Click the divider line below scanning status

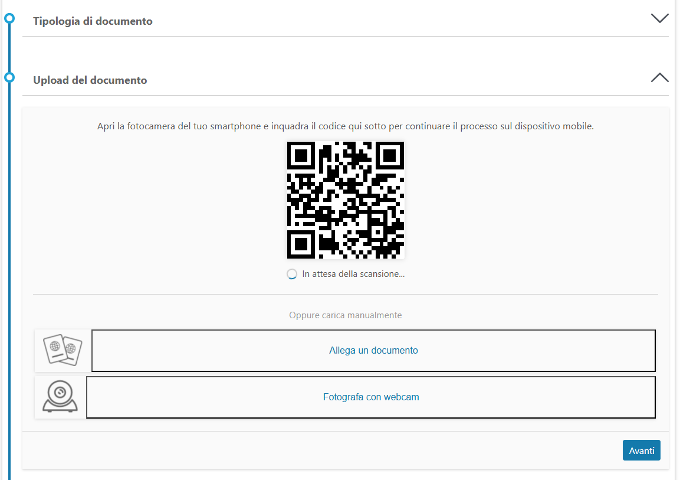pyautogui.click(x=346, y=295)
